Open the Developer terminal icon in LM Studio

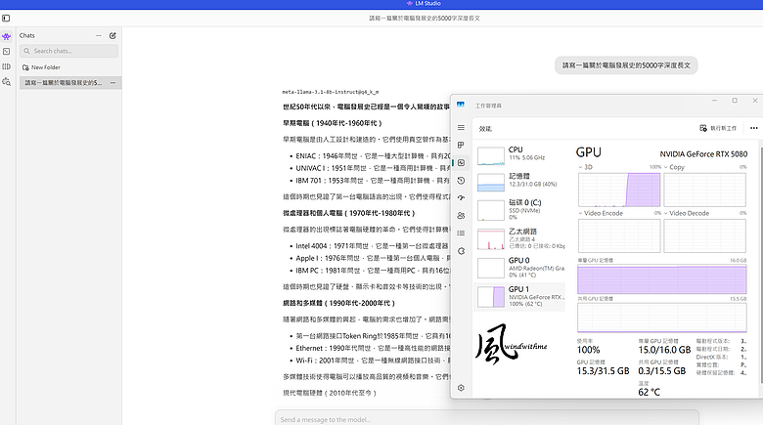coord(6,51)
